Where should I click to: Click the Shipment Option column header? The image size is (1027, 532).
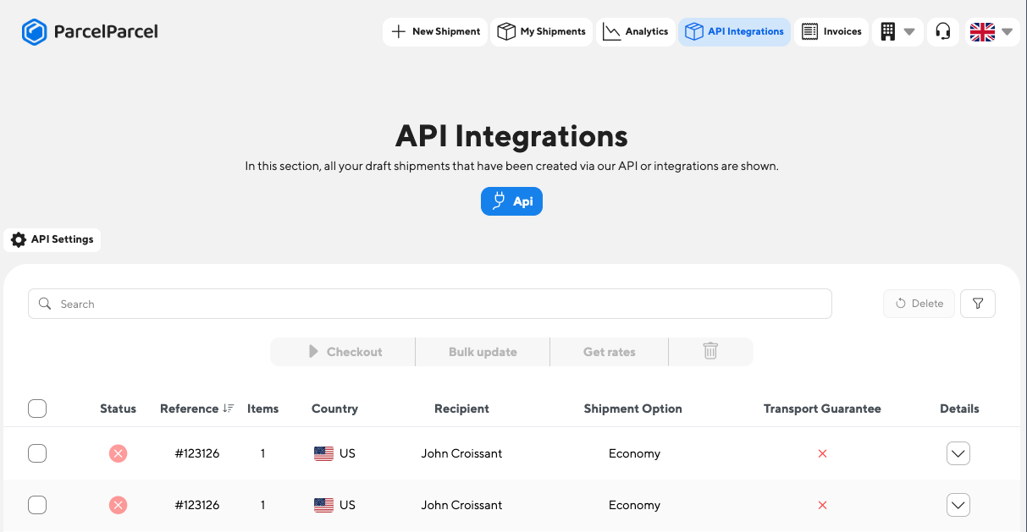[632, 409]
